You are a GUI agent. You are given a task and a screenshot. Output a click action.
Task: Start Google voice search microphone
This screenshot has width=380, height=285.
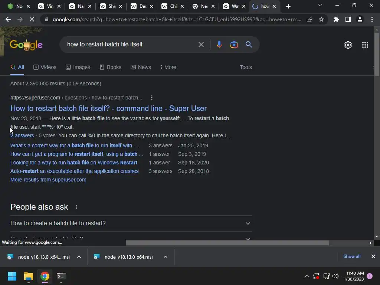pos(219,45)
